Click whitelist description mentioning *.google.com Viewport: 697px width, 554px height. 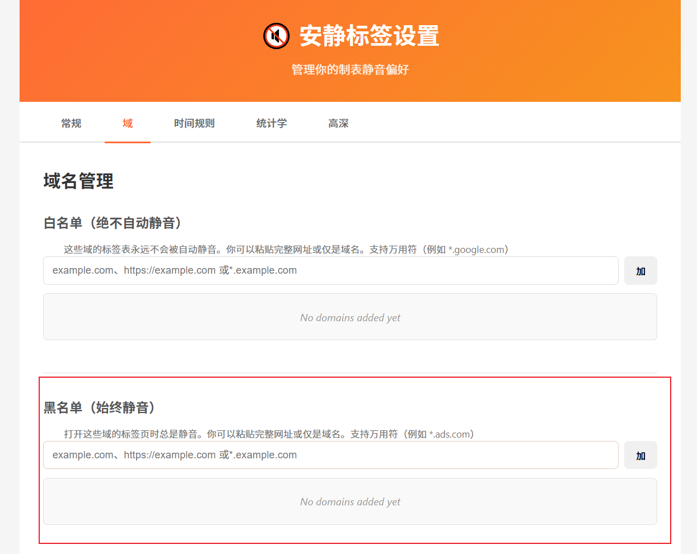pos(286,250)
